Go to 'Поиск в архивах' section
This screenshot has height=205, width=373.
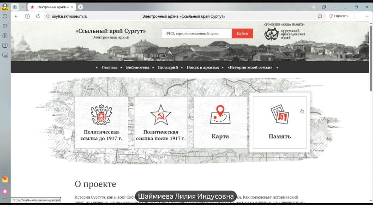pyautogui.click(x=203, y=67)
